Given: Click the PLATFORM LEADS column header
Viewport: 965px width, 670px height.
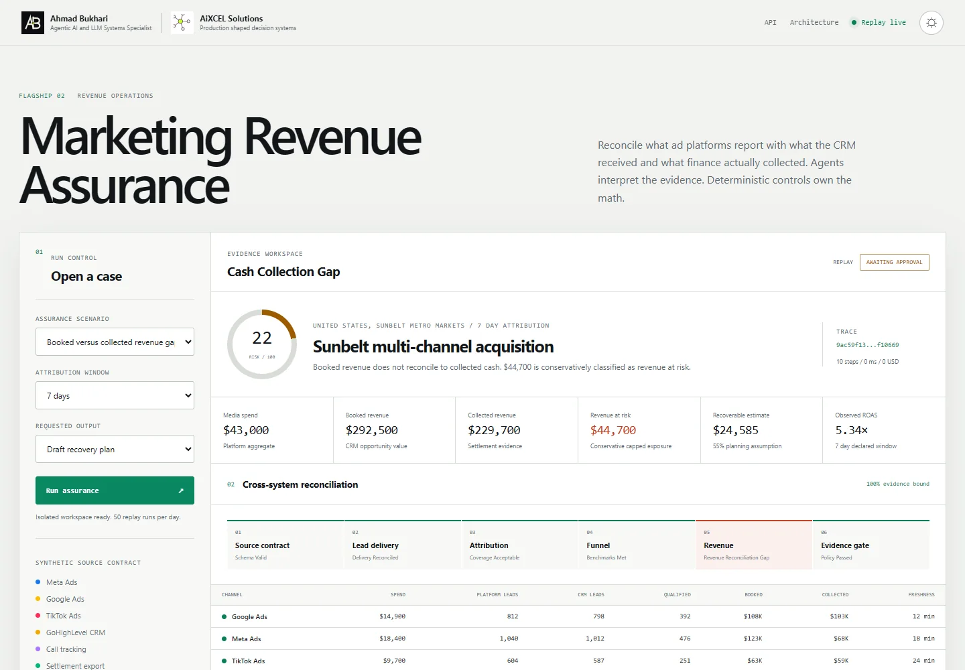Looking at the screenshot, I should [x=497, y=595].
